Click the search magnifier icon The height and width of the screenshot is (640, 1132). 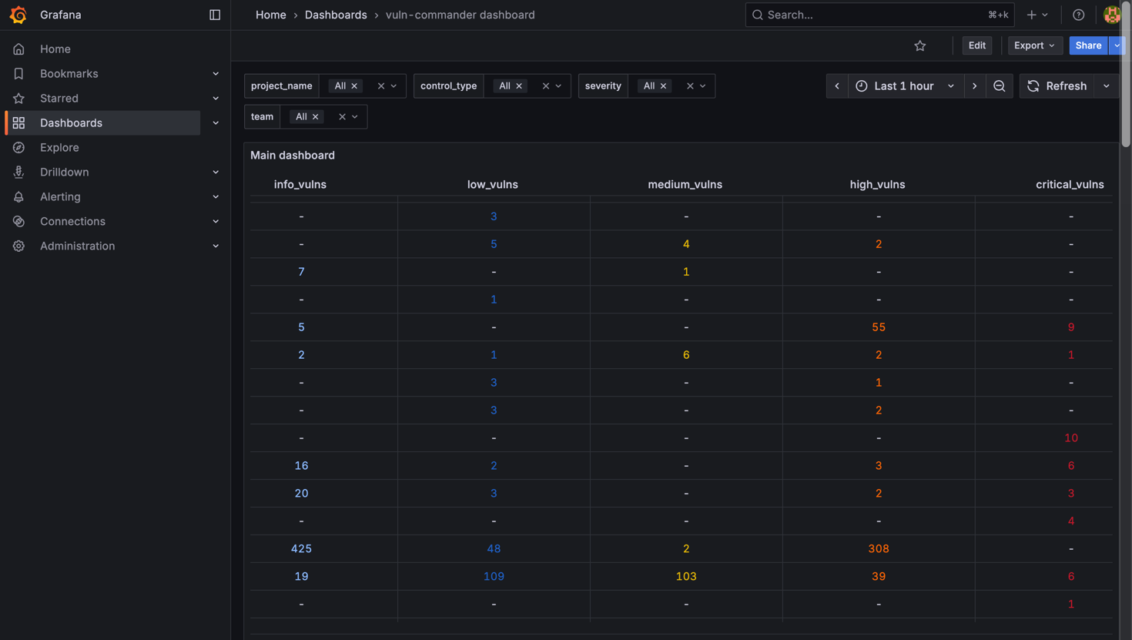[758, 15]
